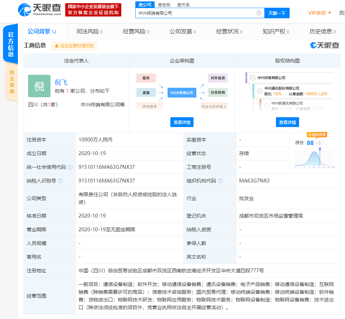The image size is (345, 319).
Task: Click the 天眼一下 search button
Action: (x=278, y=13)
